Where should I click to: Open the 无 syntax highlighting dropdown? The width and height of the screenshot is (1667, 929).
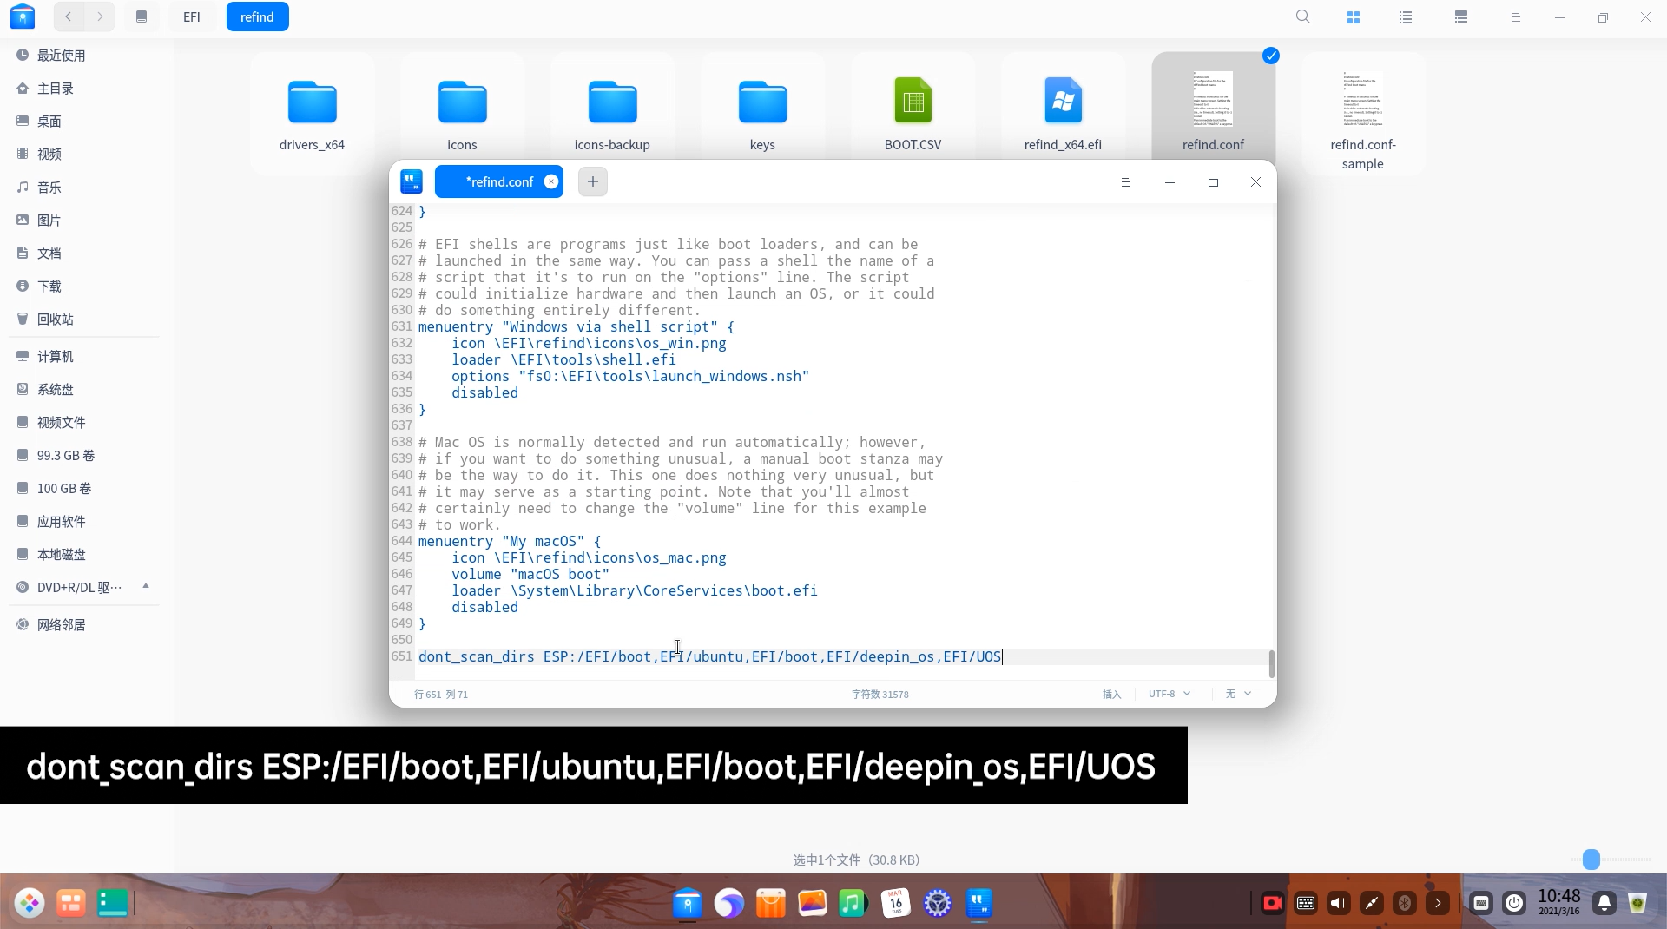1239,694
